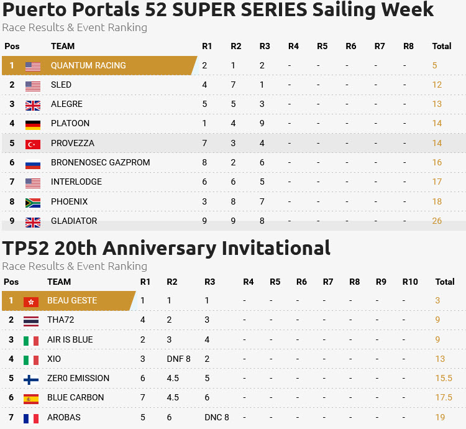Click the Turkish flag beside Provezza
The width and height of the screenshot is (466, 429).
click(33, 144)
